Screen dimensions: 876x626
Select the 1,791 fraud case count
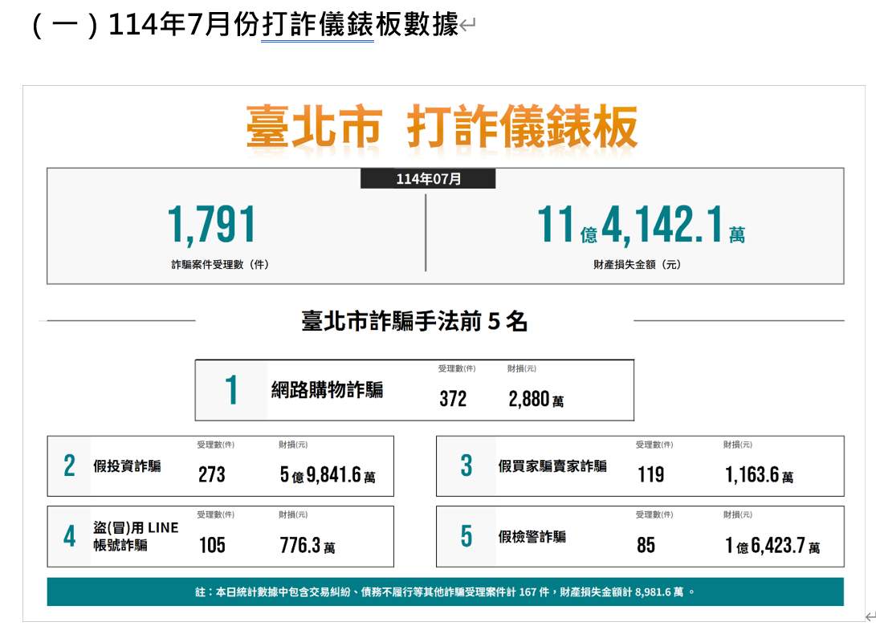click(x=211, y=226)
